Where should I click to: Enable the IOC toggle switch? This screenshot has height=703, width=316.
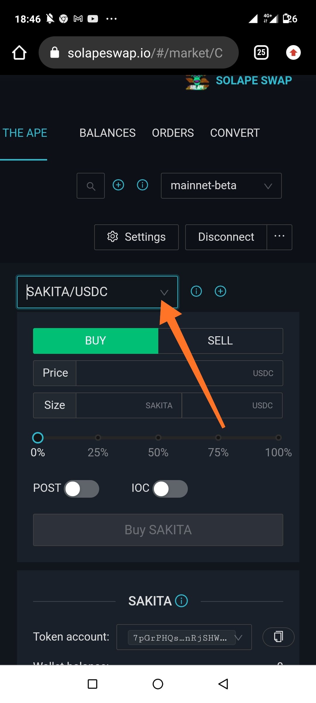[x=170, y=489]
